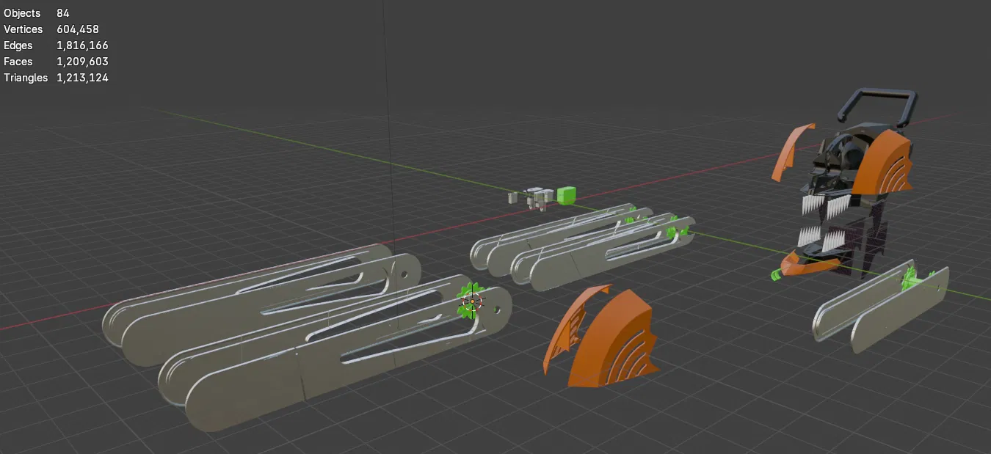Viewport: 991px width, 454px height.
Task: Select the small green cylinder beside chainsaw head
Action: pos(777,274)
